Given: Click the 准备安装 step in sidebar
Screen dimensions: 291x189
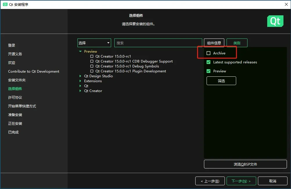Looking at the screenshot, I should coord(15,115).
